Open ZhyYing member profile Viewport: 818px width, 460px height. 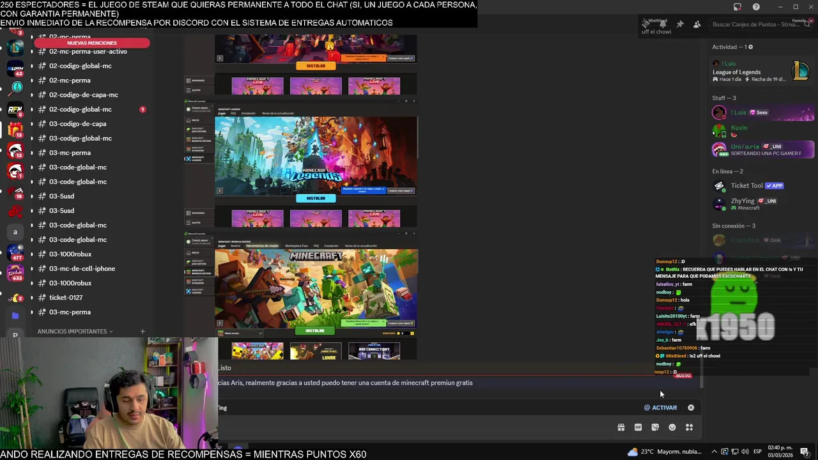(762, 204)
